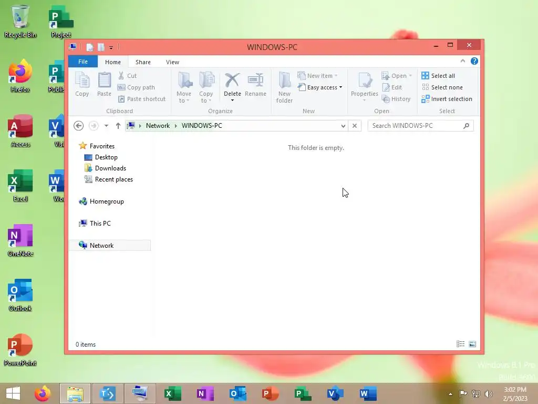The width and height of the screenshot is (538, 404).
Task: Open the Customize Quick Access Toolbar dropdown
Action: (x=111, y=48)
